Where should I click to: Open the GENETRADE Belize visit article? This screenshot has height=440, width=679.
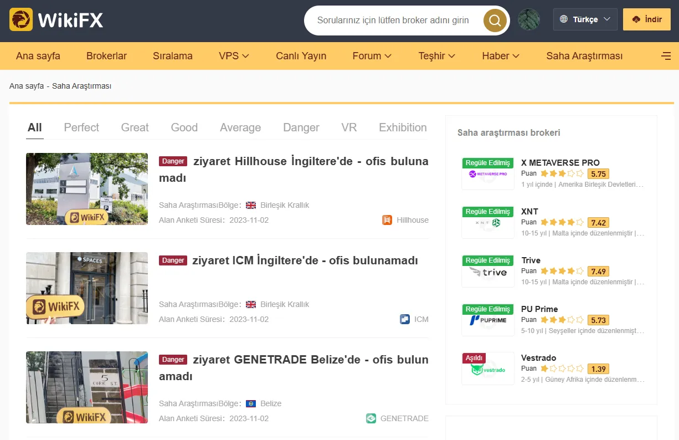click(294, 368)
